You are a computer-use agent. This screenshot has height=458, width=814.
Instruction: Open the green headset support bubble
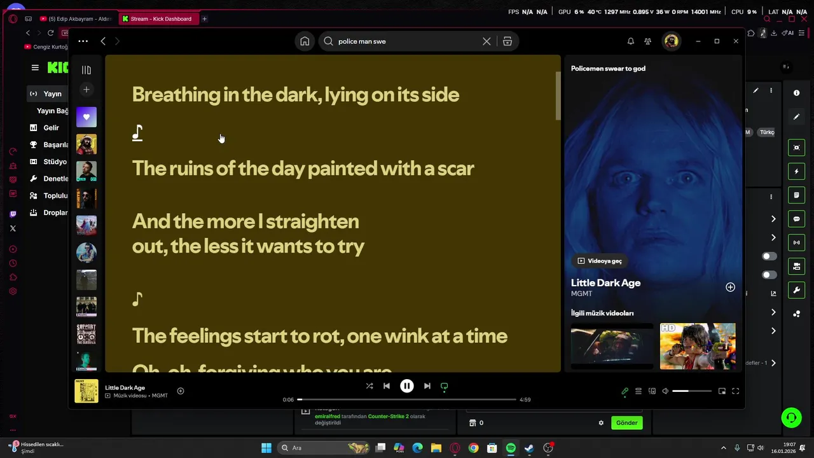point(792,417)
